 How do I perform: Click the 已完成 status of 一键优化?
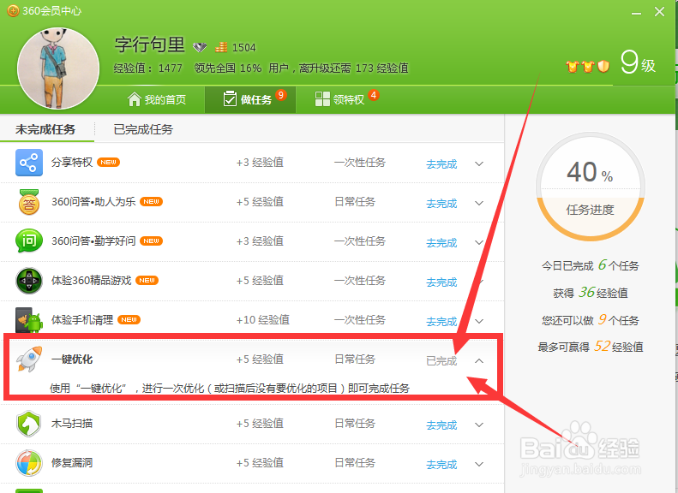pos(441,361)
